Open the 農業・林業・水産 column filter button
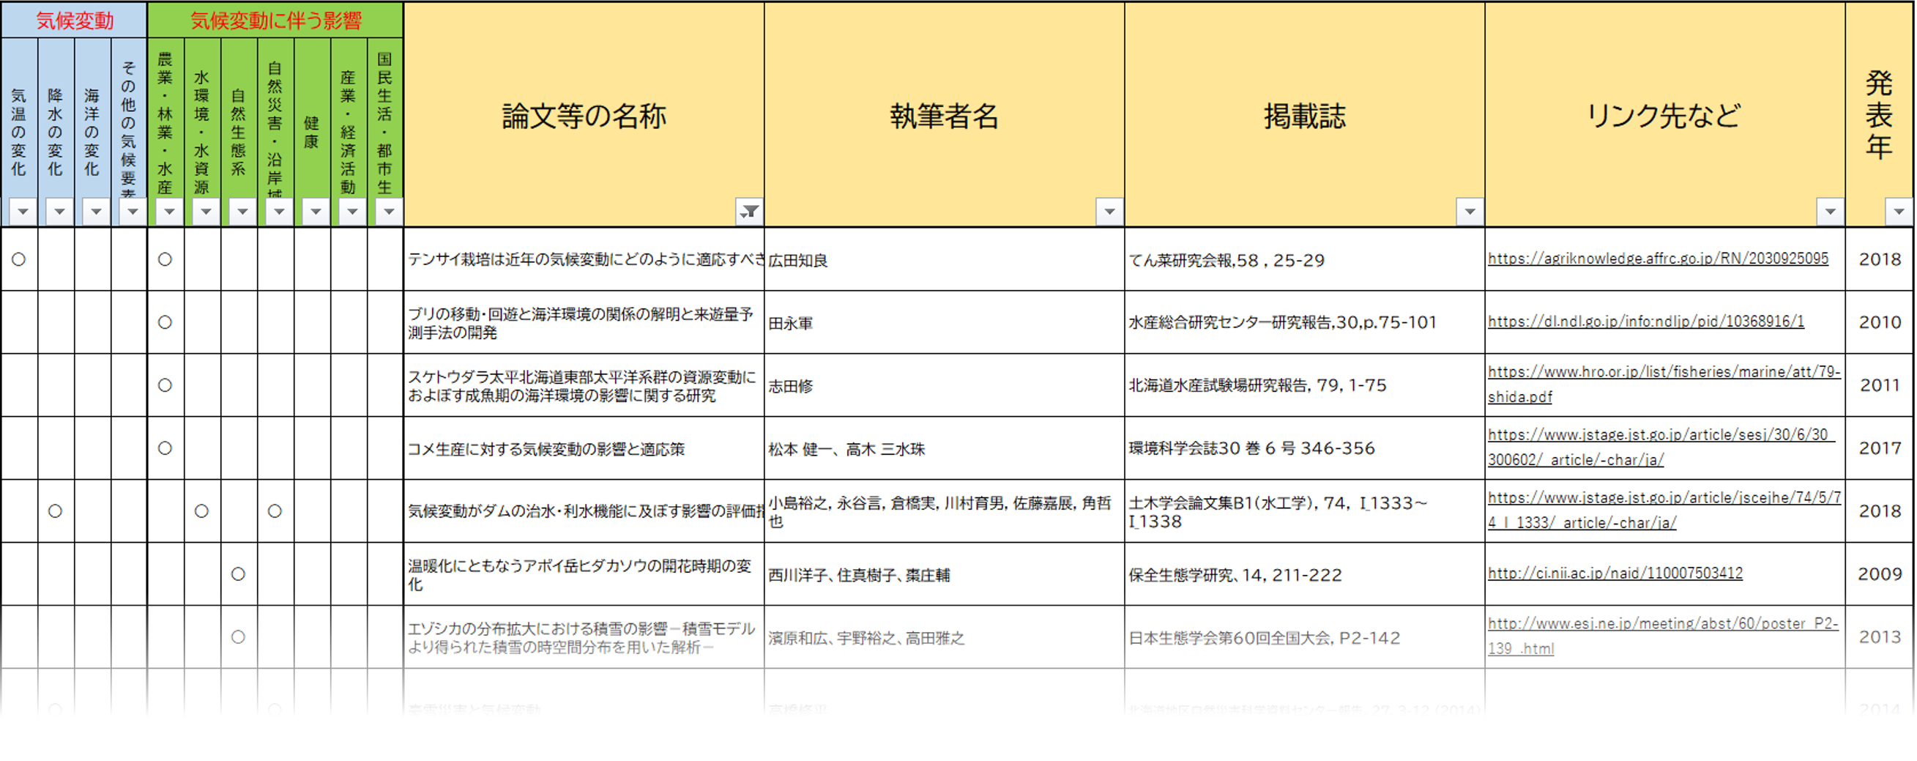This screenshot has width=1917, height=761. [169, 212]
